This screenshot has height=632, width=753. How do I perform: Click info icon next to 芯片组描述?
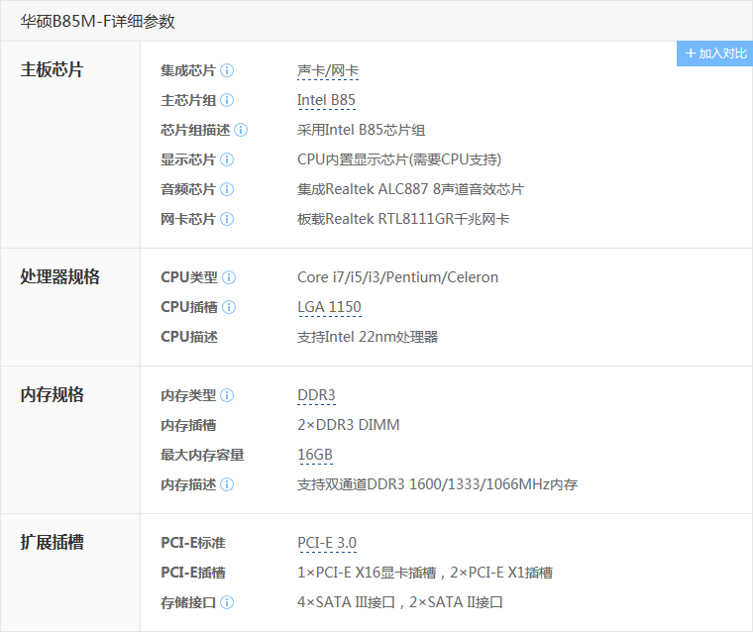(x=241, y=130)
